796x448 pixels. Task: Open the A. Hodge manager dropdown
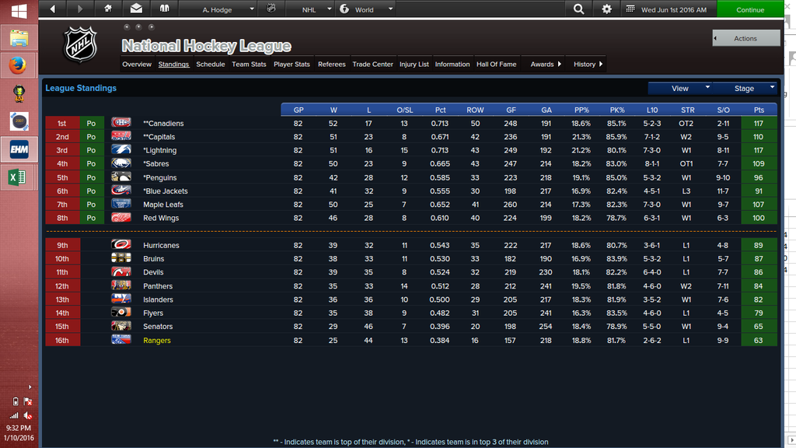(218, 9)
